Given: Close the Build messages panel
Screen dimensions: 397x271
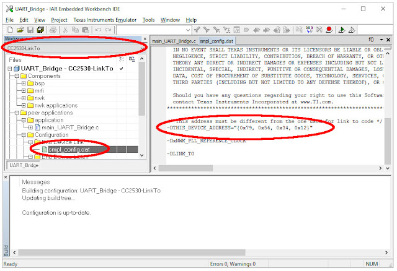Looking at the screenshot, I should coord(6,178).
